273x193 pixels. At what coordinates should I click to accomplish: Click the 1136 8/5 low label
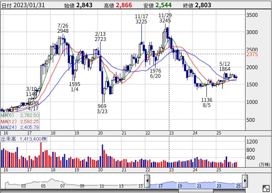pos(207,103)
